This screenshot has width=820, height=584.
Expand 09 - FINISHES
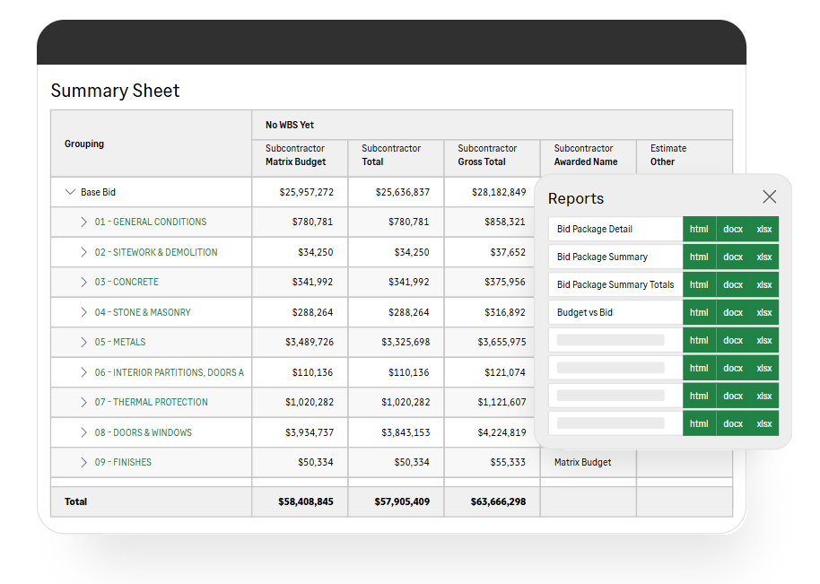tap(82, 462)
